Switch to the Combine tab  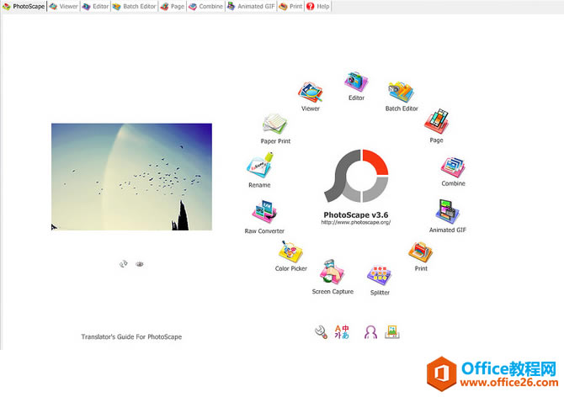tap(206, 7)
